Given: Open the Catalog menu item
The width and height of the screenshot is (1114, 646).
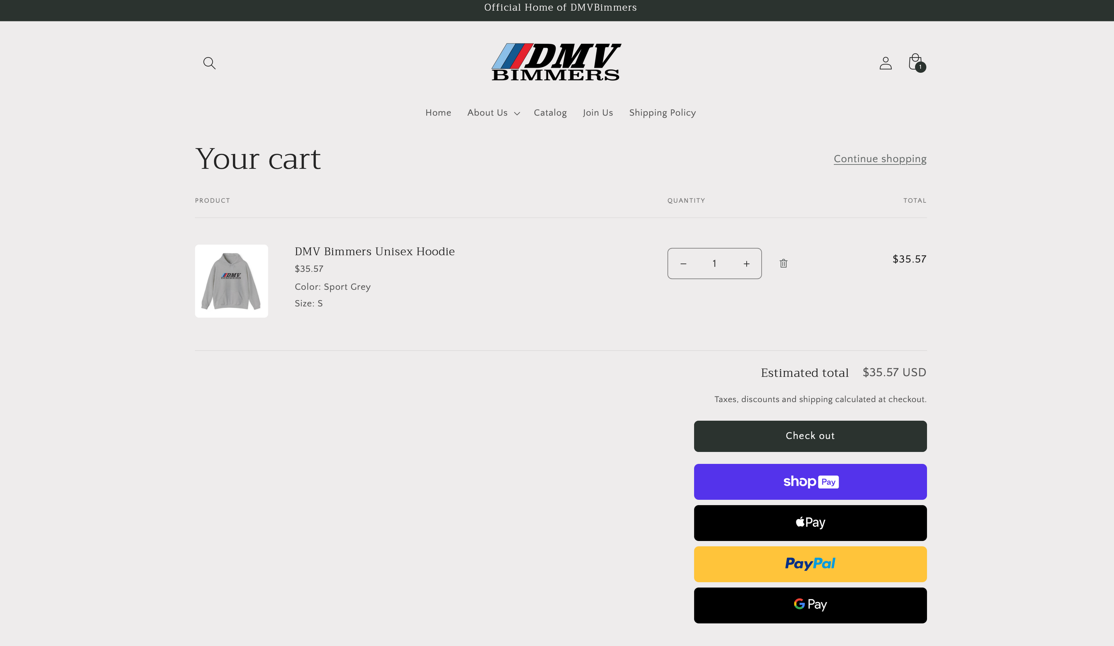Looking at the screenshot, I should (550, 113).
